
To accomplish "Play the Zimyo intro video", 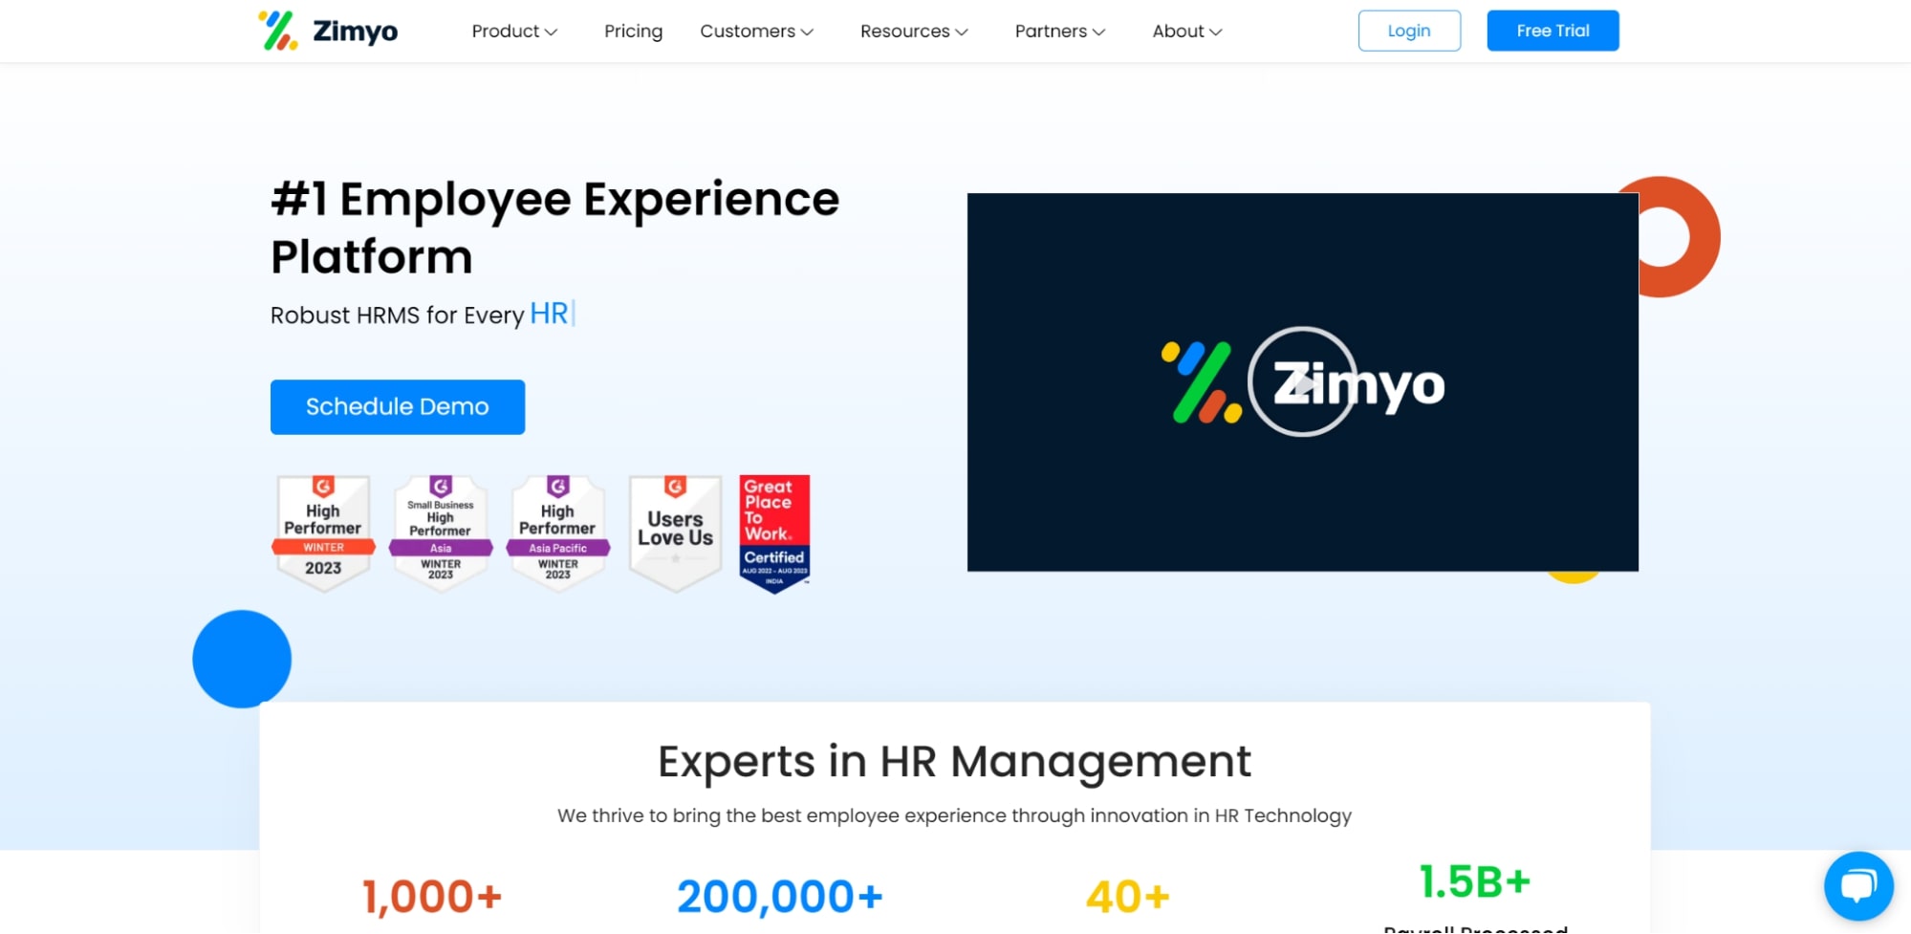I will click(x=1302, y=381).
